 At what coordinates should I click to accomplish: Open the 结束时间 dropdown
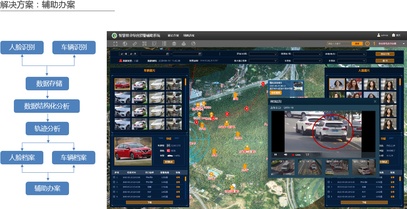[308, 54]
